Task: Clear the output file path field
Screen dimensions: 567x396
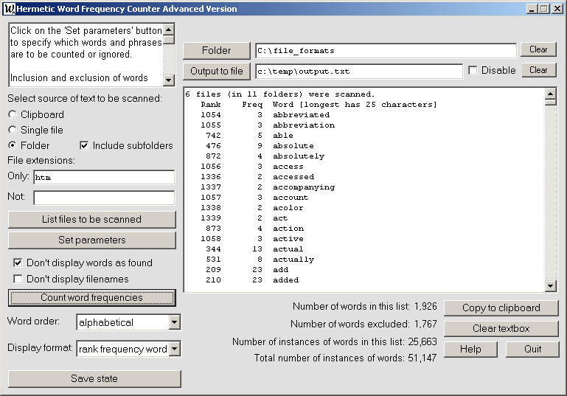Action: [538, 71]
